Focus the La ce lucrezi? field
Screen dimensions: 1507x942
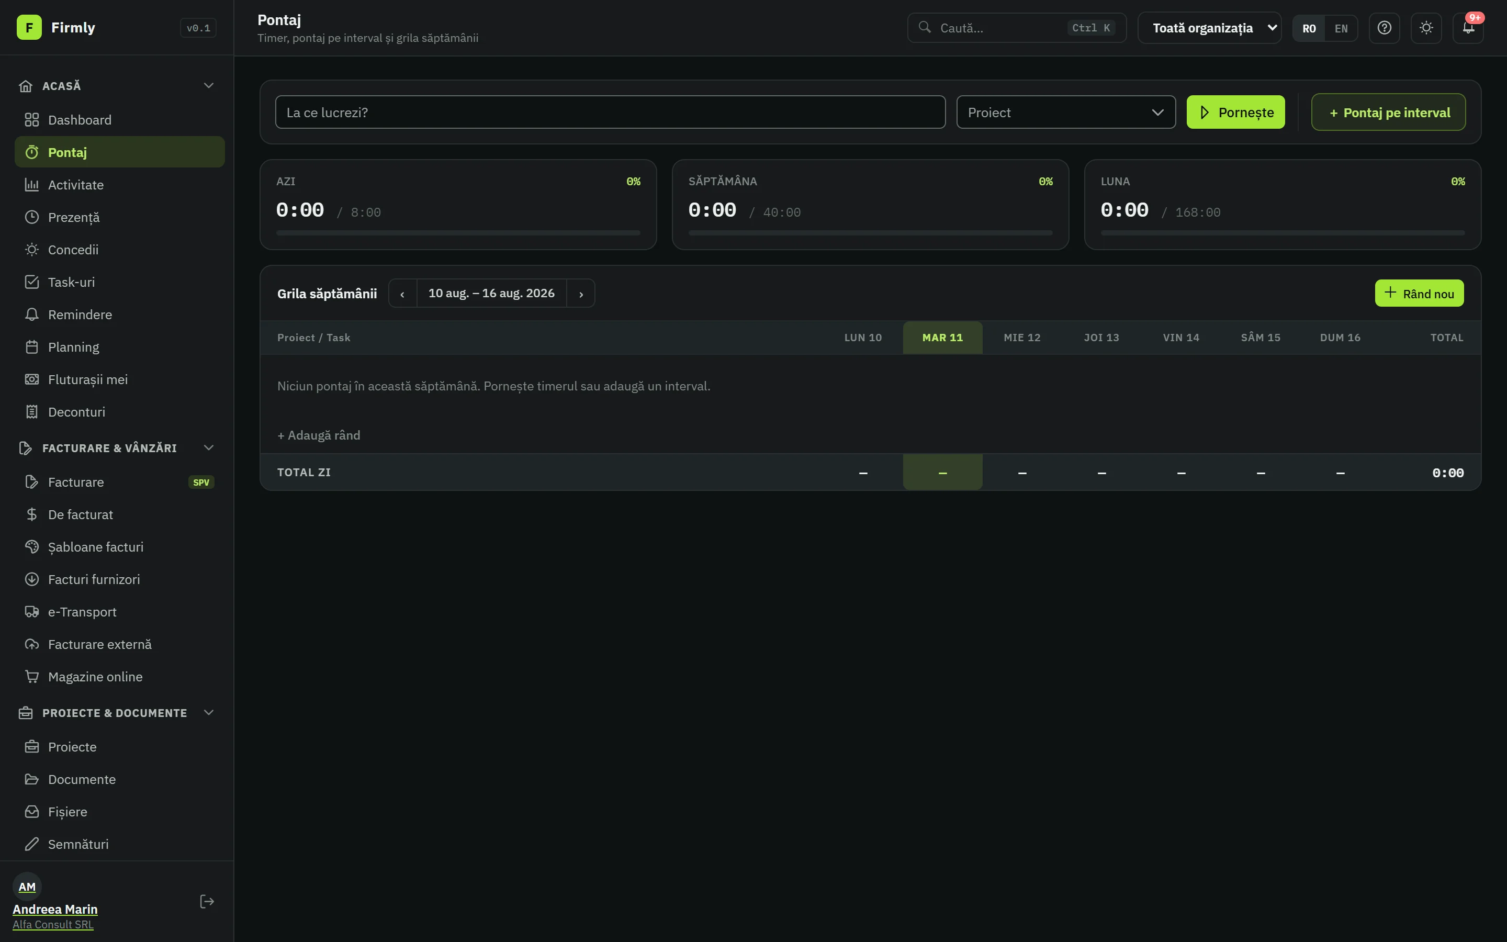(x=610, y=112)
